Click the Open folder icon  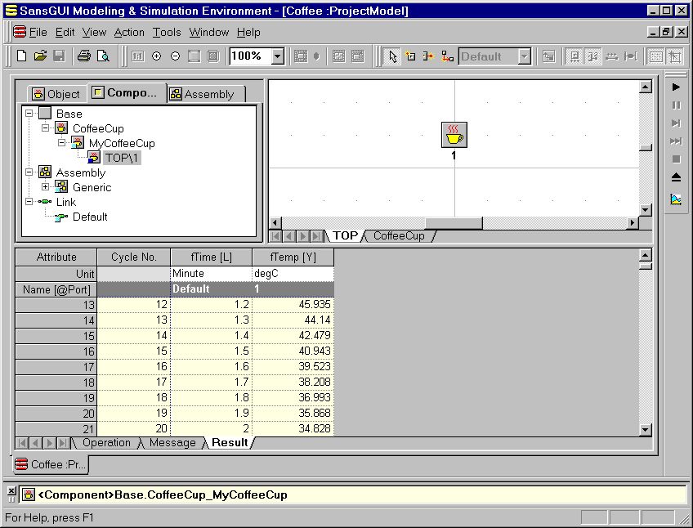(x=40, y=56)
